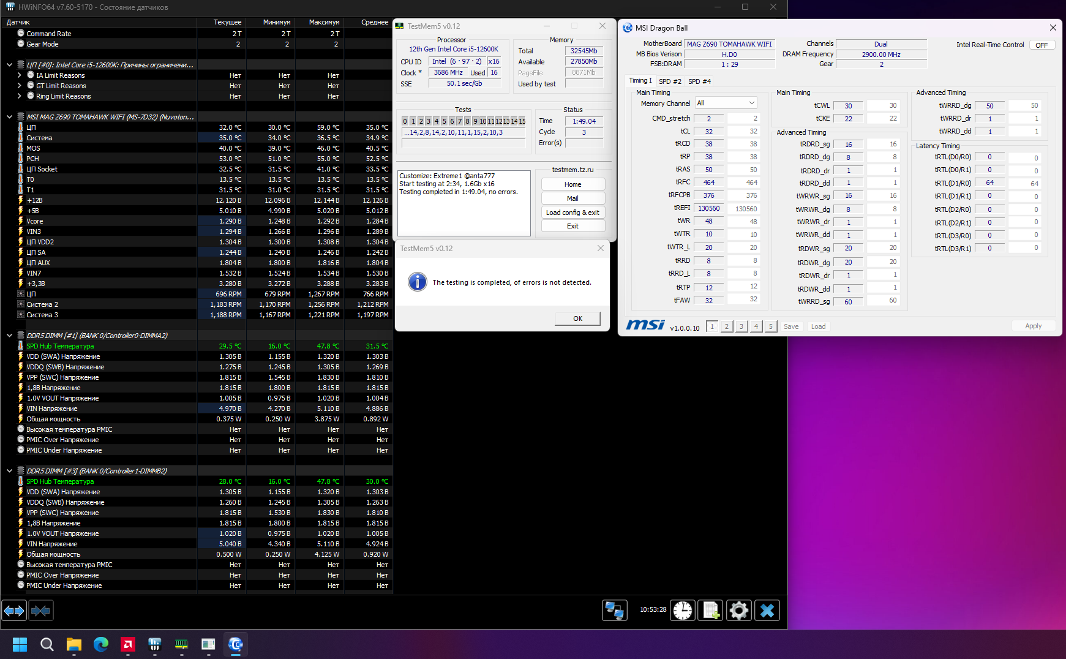
Task: Click the TestMem5 title bar chip icon
Action: [x=400, y=26]
